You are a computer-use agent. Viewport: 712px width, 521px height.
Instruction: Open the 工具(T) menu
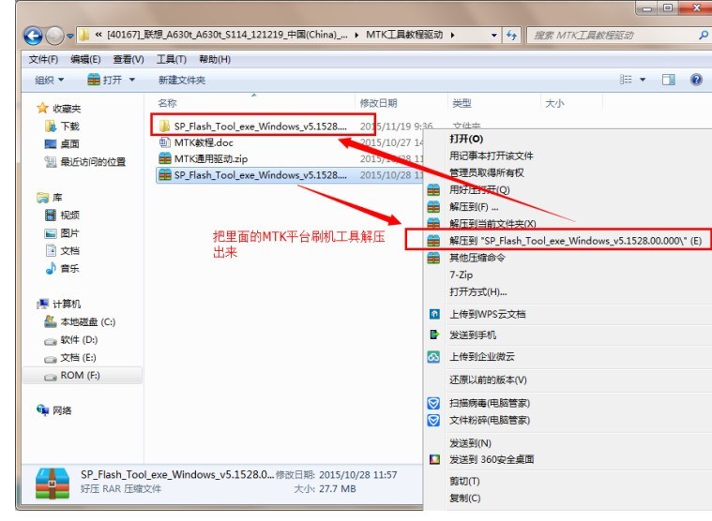171,59
